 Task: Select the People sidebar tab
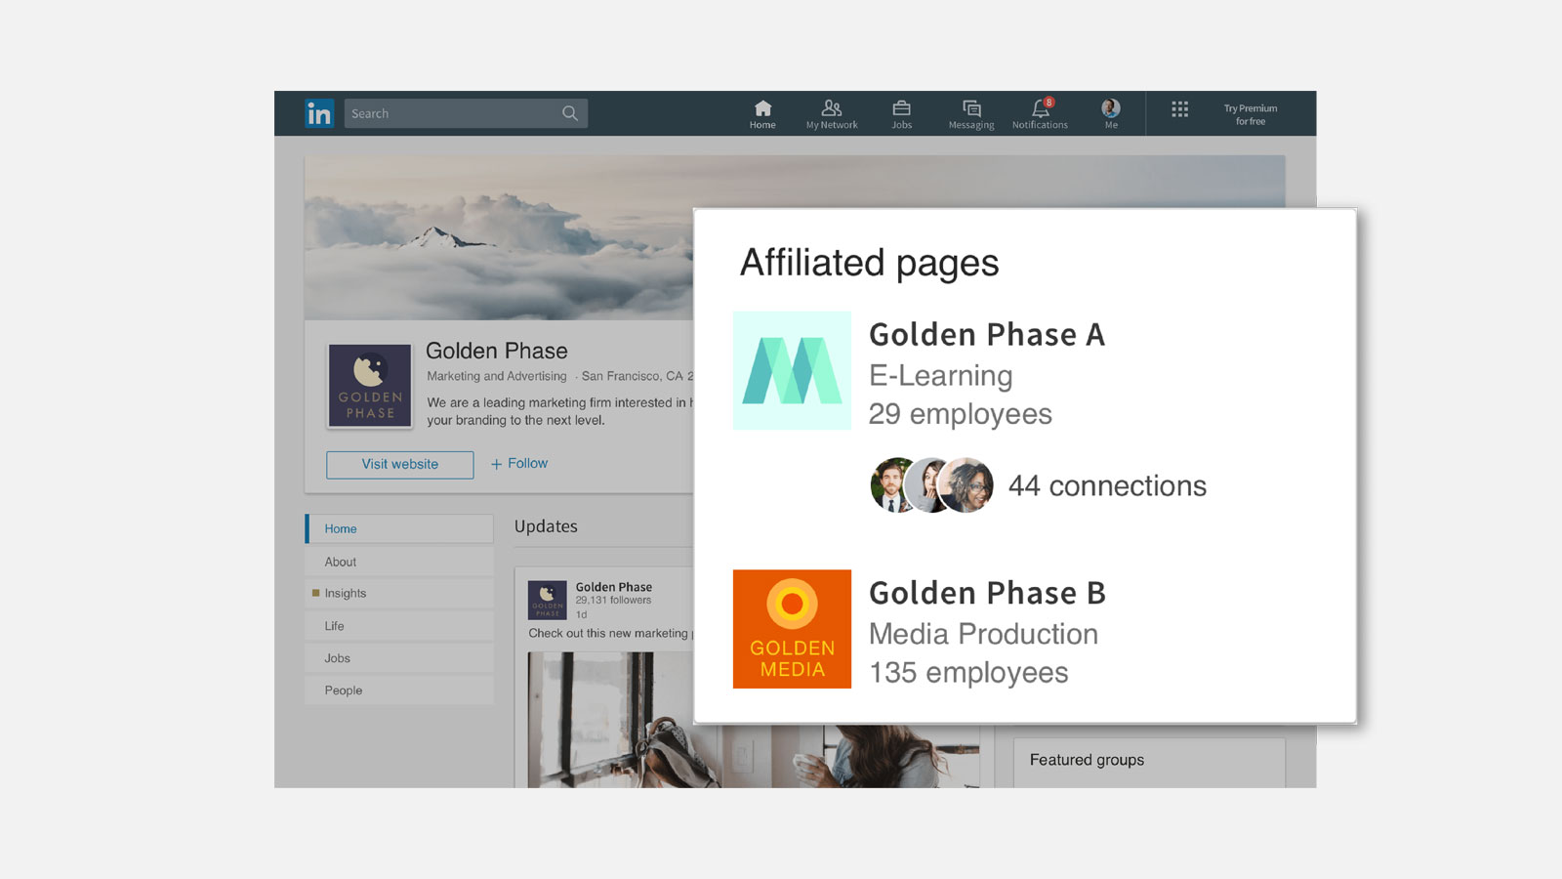point(399,691)
